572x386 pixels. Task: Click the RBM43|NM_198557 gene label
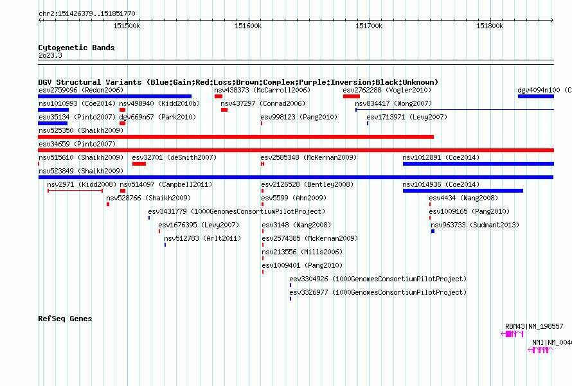(x=534, y=326)
